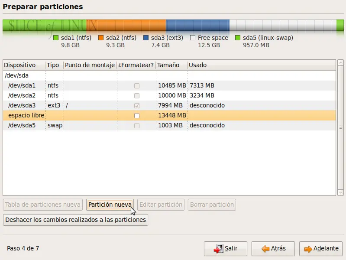Toggle format checkbox in espacio libre row

pos(137,116)
